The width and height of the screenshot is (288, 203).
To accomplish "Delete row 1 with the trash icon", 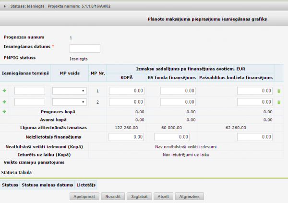I will click(x=278, y=90).
